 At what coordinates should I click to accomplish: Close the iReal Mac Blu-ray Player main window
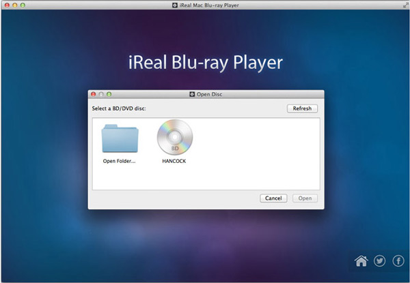point(7,5)
